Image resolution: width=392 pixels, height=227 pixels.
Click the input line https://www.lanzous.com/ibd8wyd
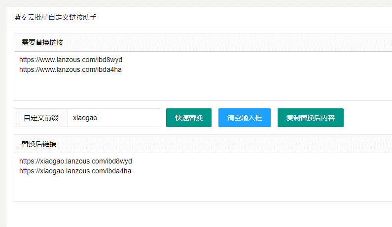(x=71, y=60)
